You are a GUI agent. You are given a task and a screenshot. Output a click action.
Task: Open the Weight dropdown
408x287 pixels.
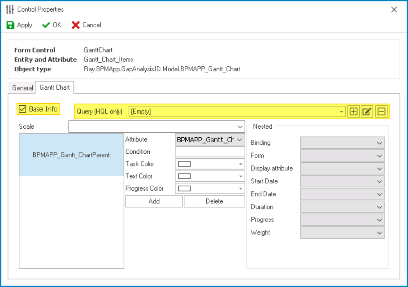click(380, 233)
